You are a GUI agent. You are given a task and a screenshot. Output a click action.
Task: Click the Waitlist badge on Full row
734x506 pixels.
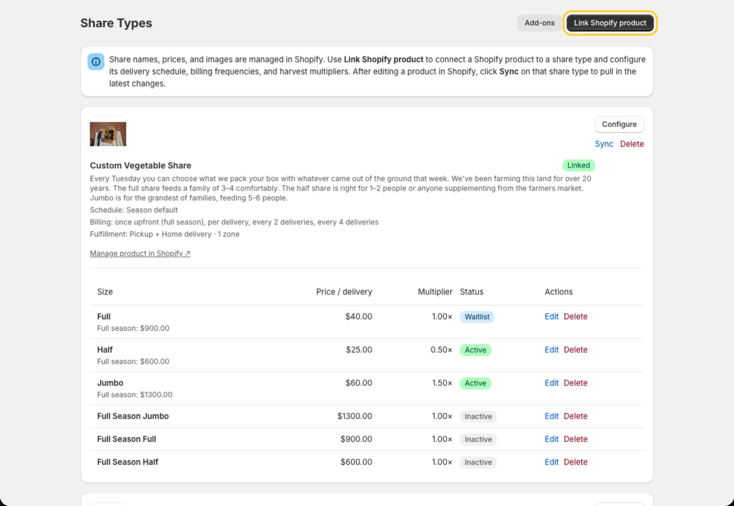pyautogui.click(x=477, y=317)
